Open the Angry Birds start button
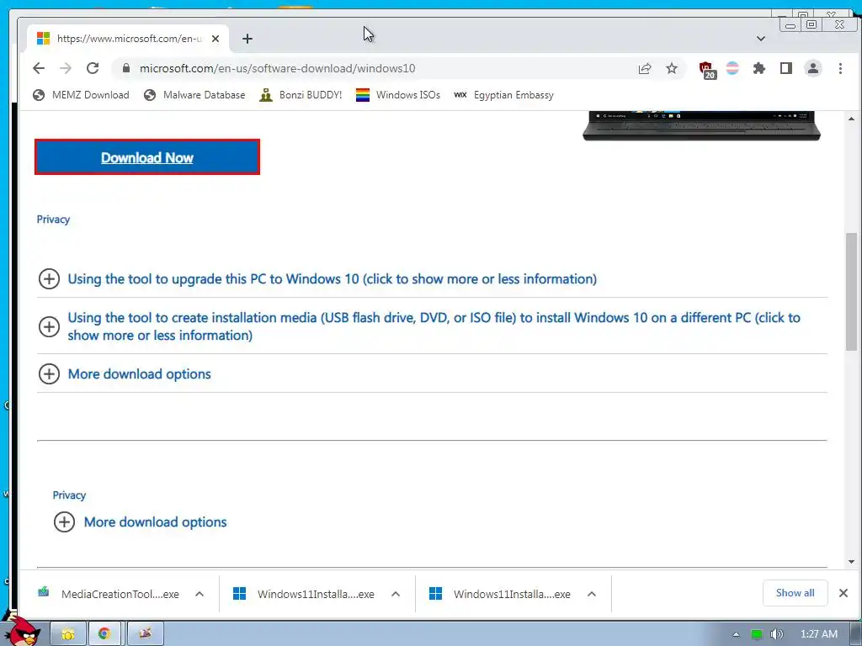This screenshot has width=862, height=646. click(x=22, y=633)
